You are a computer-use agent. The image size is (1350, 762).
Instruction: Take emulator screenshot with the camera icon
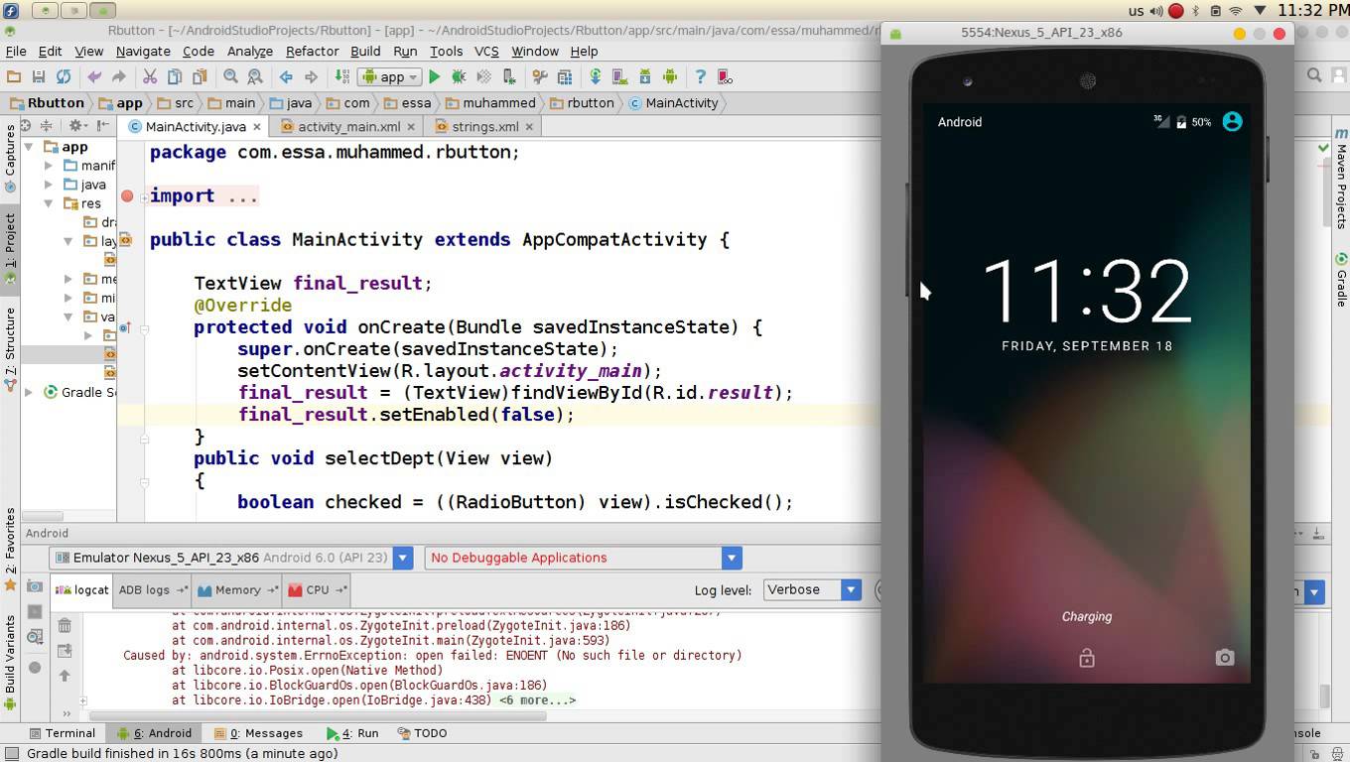[x=1224, y=658]
